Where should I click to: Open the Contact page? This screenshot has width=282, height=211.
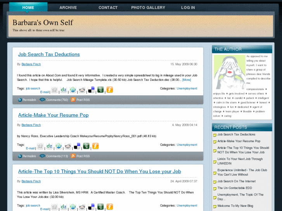click(108, 7)
